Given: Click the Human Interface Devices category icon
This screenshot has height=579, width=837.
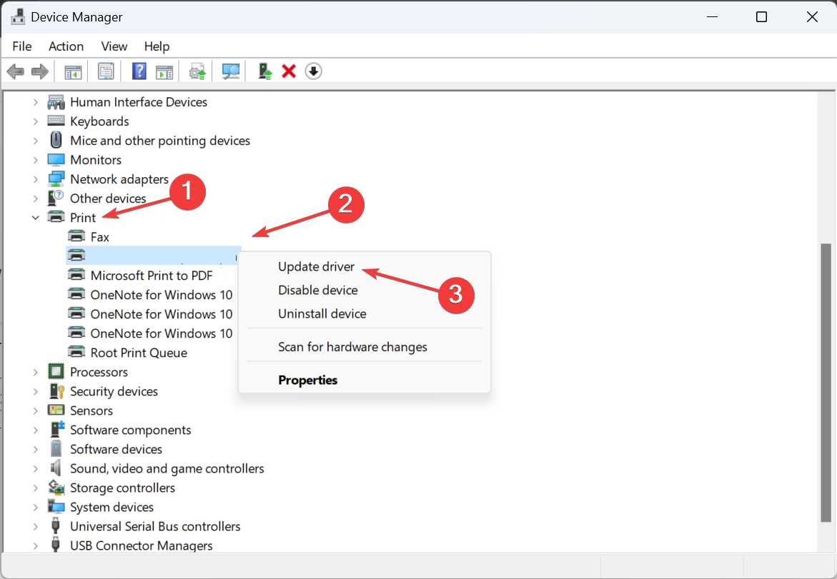Looking at the screenshot, I should pyautogui.click(x=56, y=102).
